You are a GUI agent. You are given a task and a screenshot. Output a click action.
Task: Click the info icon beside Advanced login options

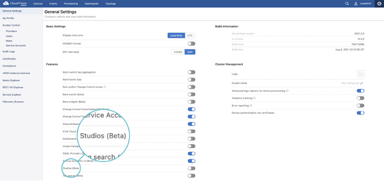coord(287,91)
